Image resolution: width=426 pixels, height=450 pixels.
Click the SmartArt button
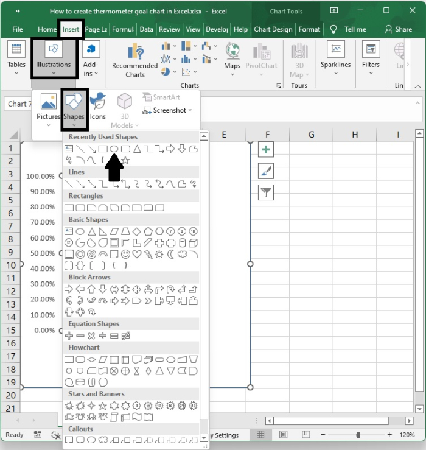[161, 97]
